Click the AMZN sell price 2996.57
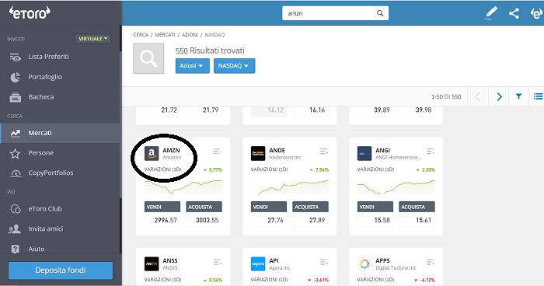544x286 pixels. [x=166, y=220]
